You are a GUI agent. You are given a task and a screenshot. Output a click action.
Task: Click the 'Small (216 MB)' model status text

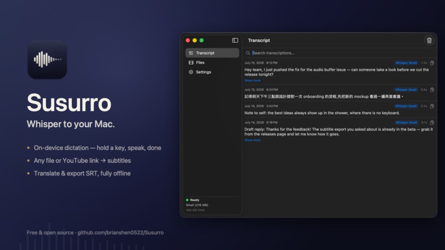click(197, 205)
